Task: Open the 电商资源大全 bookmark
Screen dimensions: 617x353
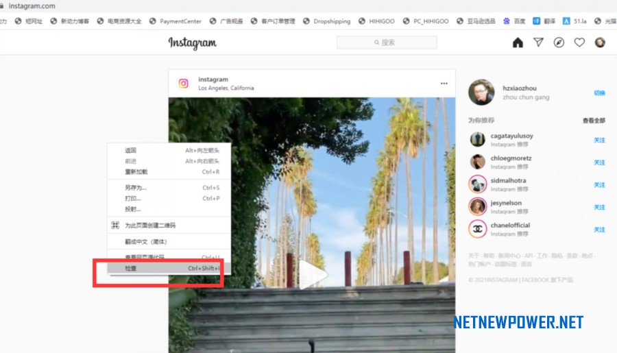Action: click(x=119, y=21)
